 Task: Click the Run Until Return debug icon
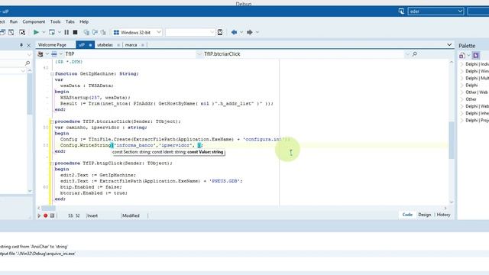pos(103,32)
